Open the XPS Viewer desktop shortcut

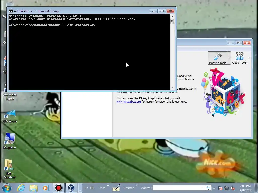tap(10, 116)
